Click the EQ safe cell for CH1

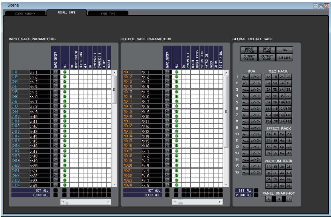click(90, 72)
